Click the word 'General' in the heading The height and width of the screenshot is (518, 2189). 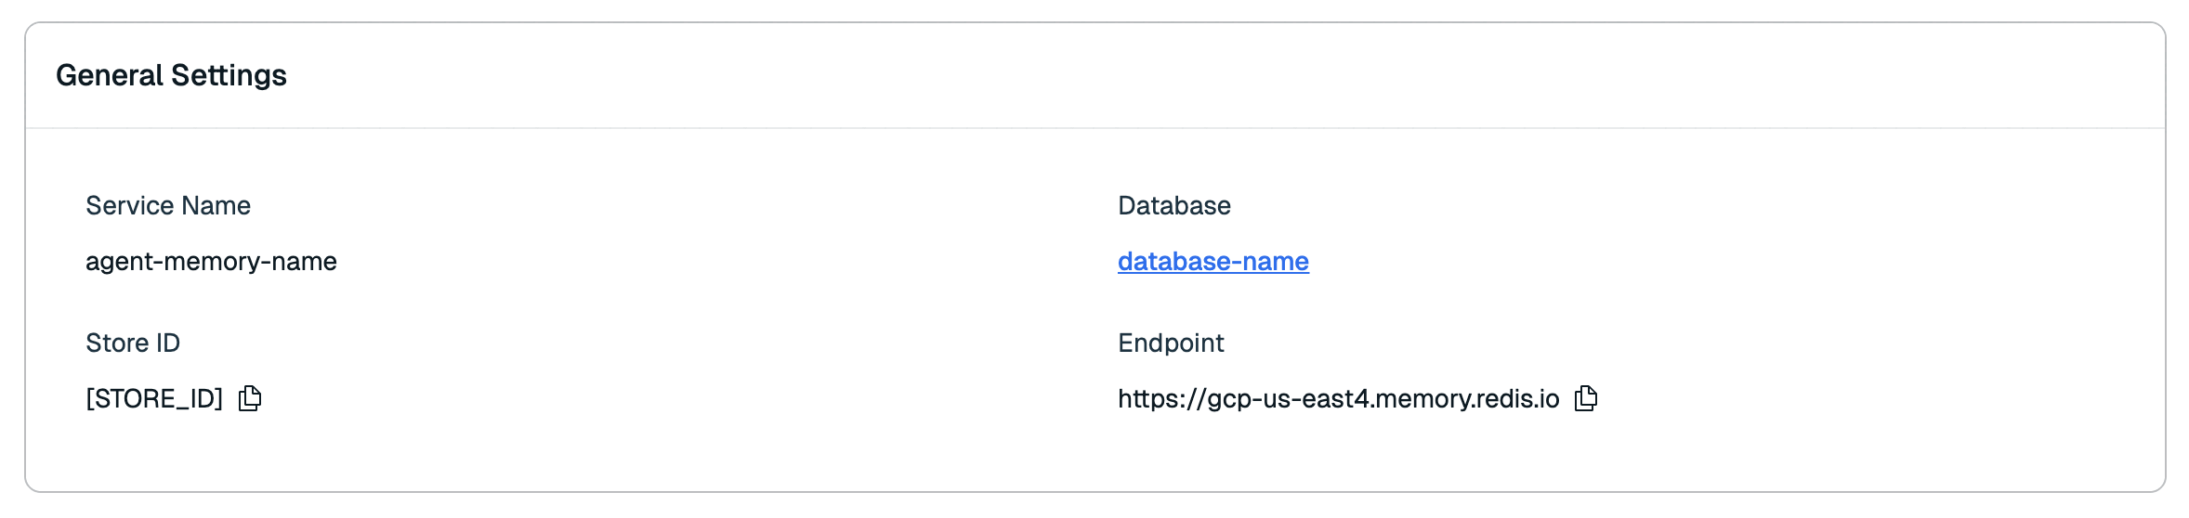[110, 75]
